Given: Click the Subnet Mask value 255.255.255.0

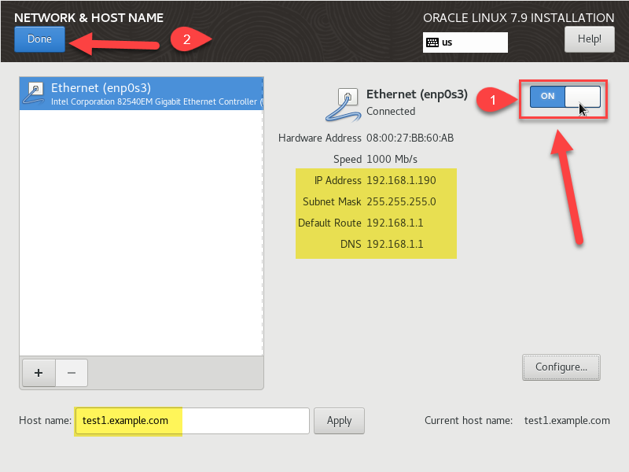Looking at the screenshot, I should coord(400,202).
